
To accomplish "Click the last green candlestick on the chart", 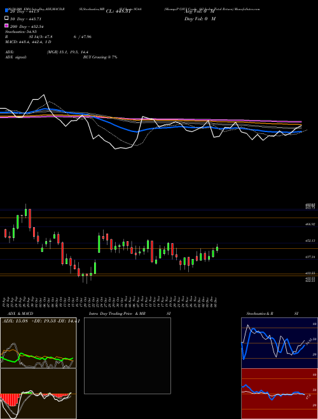I will [x=217, y=248].
